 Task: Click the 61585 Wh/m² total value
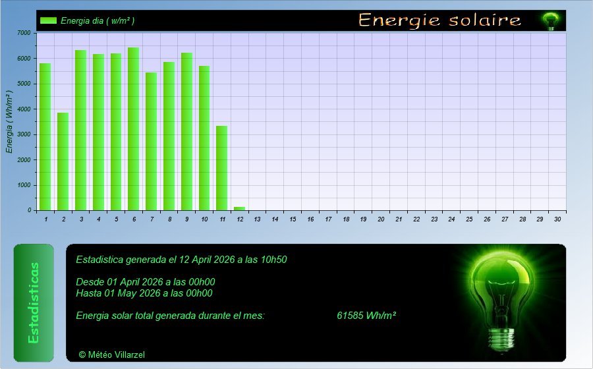click(x=366, y=316)
